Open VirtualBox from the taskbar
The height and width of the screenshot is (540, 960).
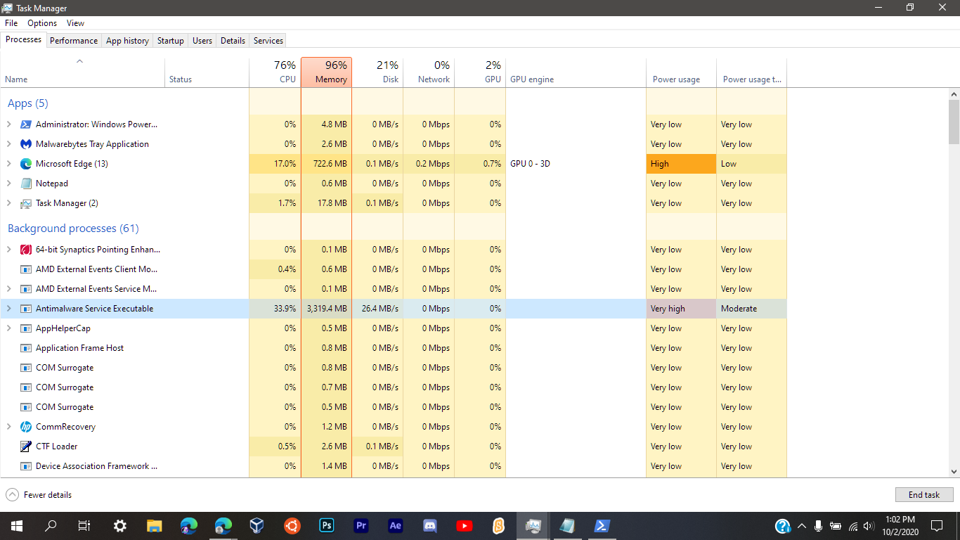click(x=258, y=525)
